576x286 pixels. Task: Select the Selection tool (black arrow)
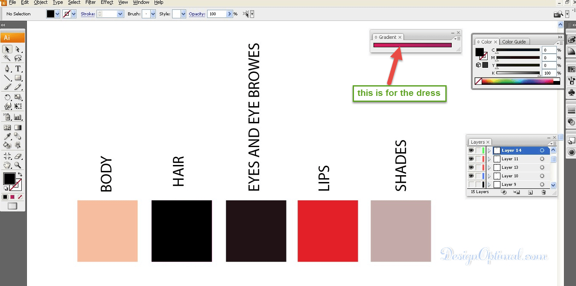click(x=7, y=49)
